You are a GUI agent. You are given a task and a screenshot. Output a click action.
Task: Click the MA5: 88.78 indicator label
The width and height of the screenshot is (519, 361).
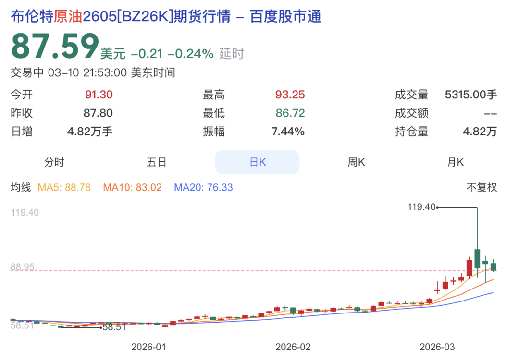(x=64, y=187)
